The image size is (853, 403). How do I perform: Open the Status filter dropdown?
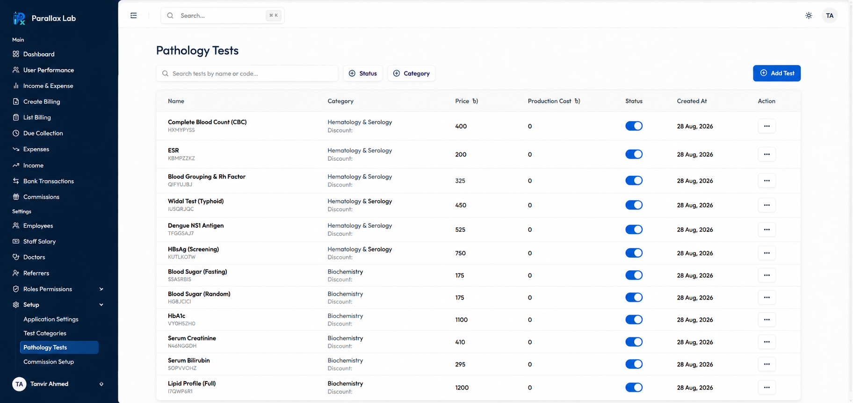[363, 73]
